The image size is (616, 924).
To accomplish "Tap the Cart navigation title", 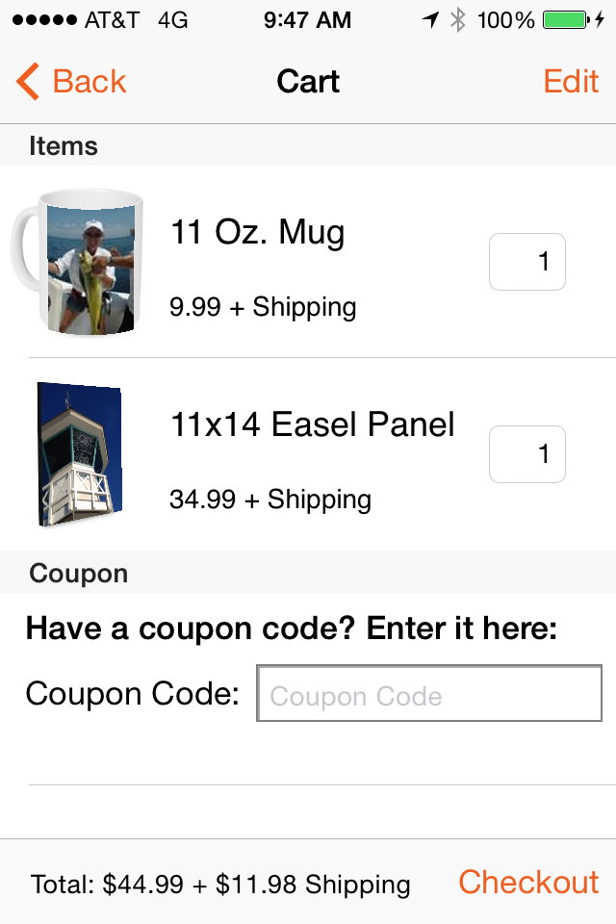I will (308, 82).
